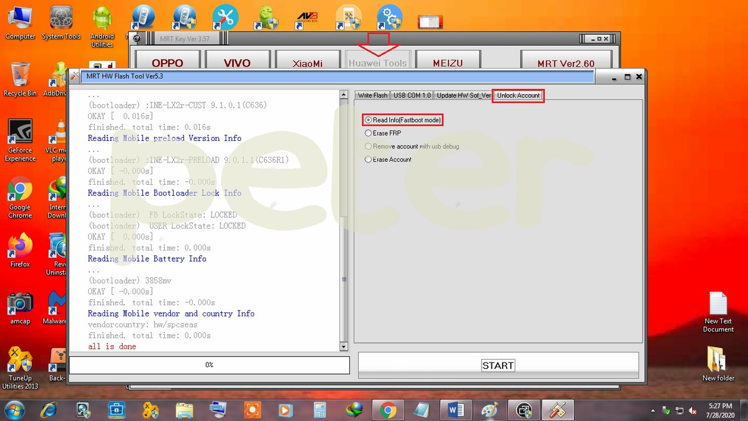Viewport: 748px width, 421px height.
Task: Click 'vendorcountry: hw/spcseas' log line
Action: (143, 325)
